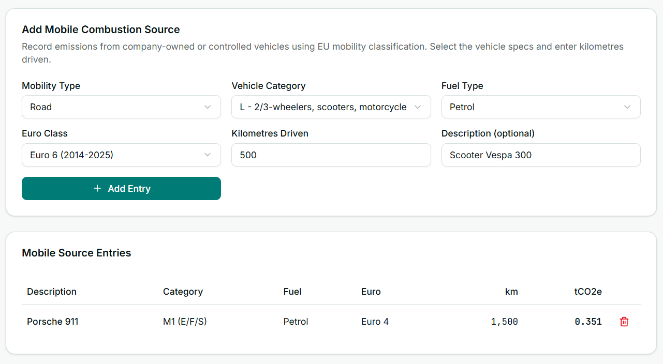This screenshot has height=364, width=663.
Task: Click the km column header
Action: click(511, 291)
